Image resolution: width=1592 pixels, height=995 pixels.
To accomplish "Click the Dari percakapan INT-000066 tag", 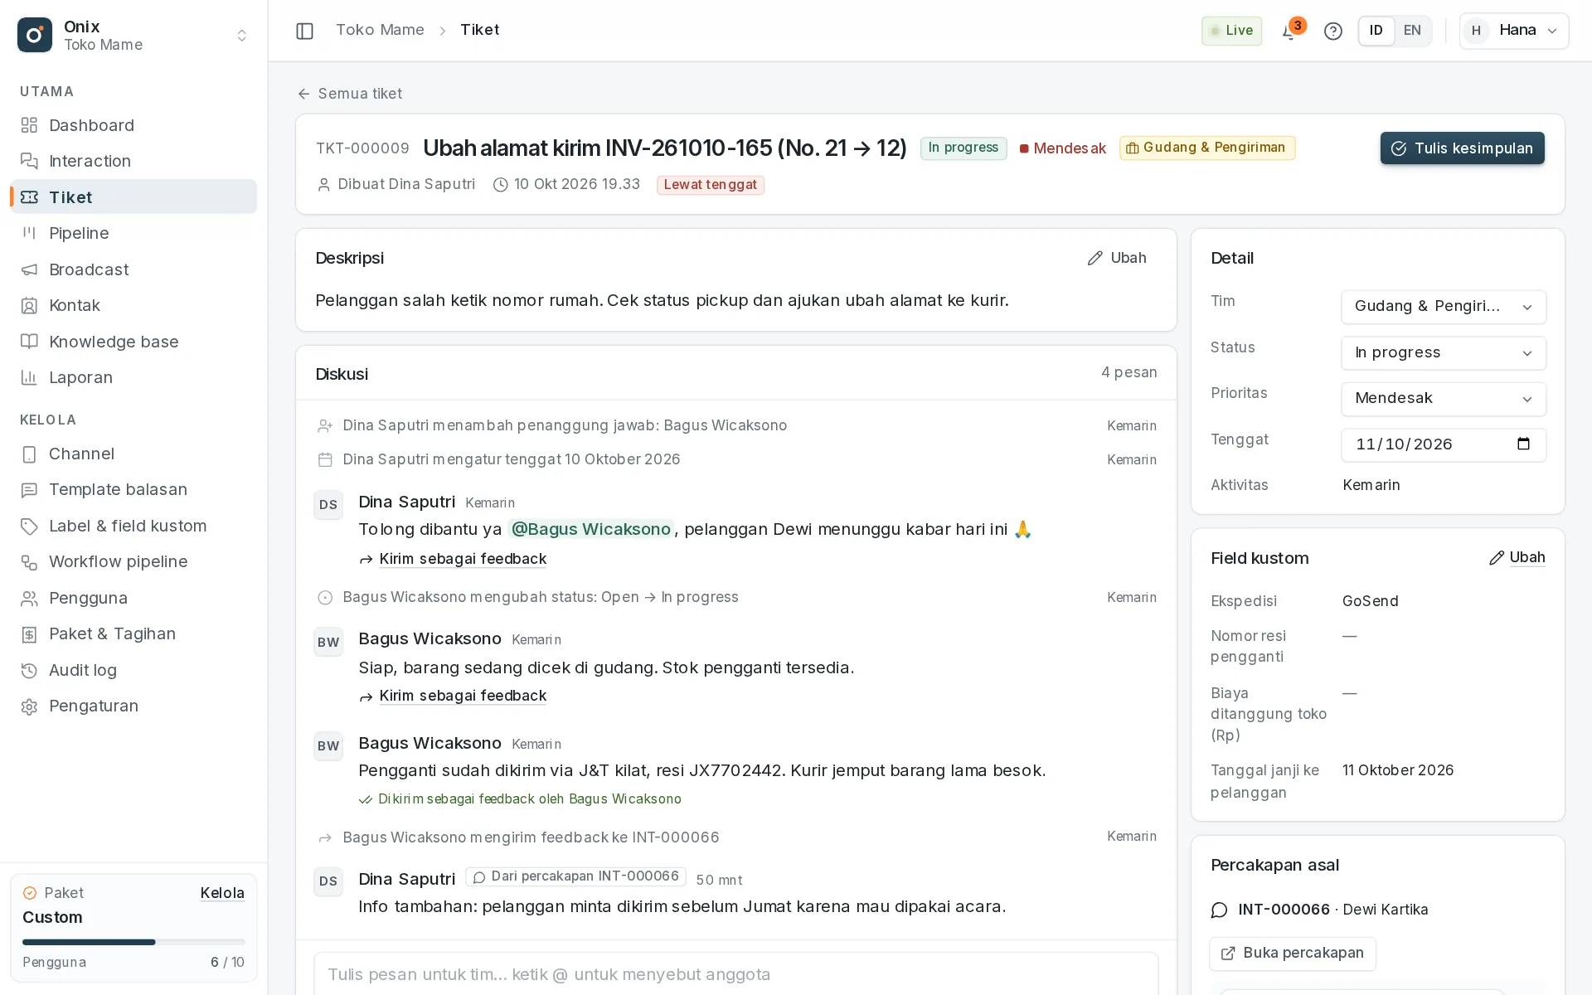I will [575, 876].
